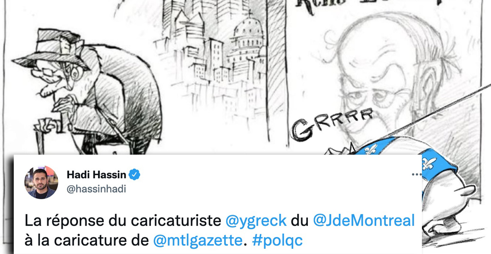Image resolution: width=491 pixels, height=254 pixels.
Task: Click the white fleur-de-lis nearest GRRRR text
Action: pyautogui.click(x=371, y=149)
